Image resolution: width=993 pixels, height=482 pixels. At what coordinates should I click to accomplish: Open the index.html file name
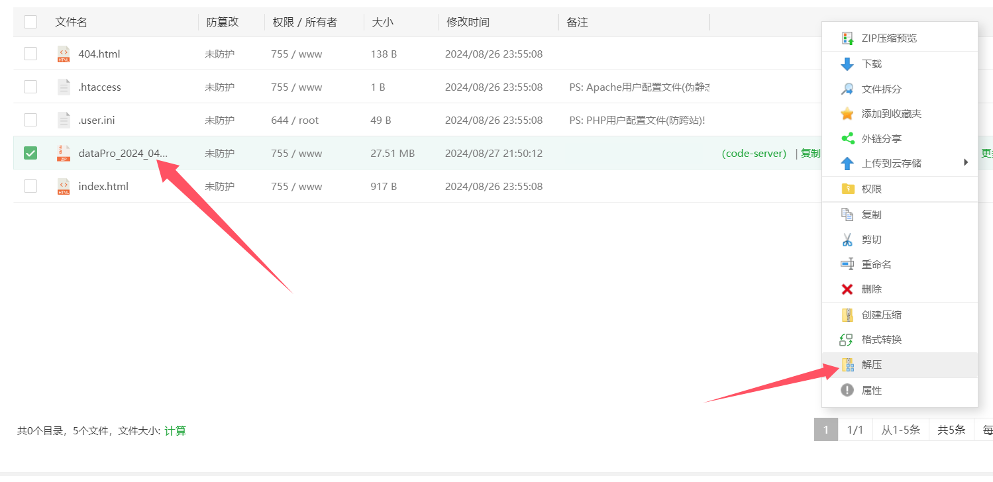pyautogui.click(x=103, y=187)
